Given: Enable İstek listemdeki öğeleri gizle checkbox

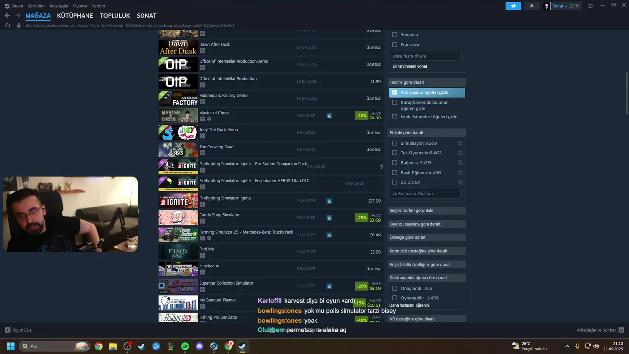Looking at the screenshot, I should pyautogui.click(x=394, y=117).
